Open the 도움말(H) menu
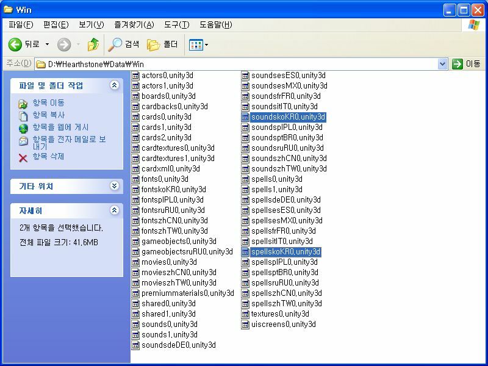488x366 pixels. coord(216,24)
